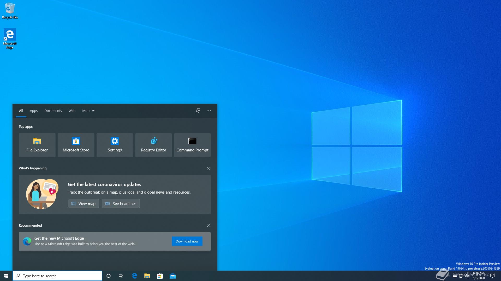Launch Microsoft Store from Top apps
This screenshot has height=281, width=501.
tap(76, 145)
